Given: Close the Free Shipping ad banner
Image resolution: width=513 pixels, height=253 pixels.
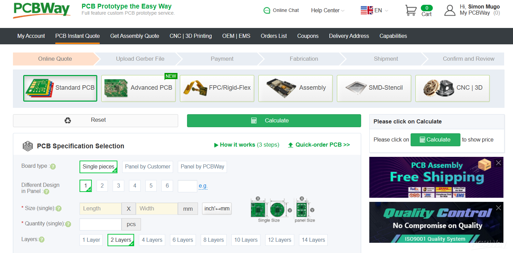Looking at the screenshot, I should pos(498,163).
